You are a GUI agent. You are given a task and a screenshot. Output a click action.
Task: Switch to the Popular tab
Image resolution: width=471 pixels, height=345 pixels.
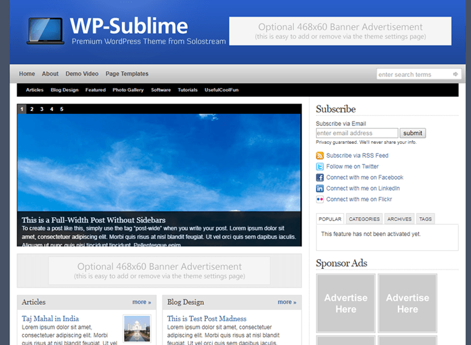tap(330, 219)
